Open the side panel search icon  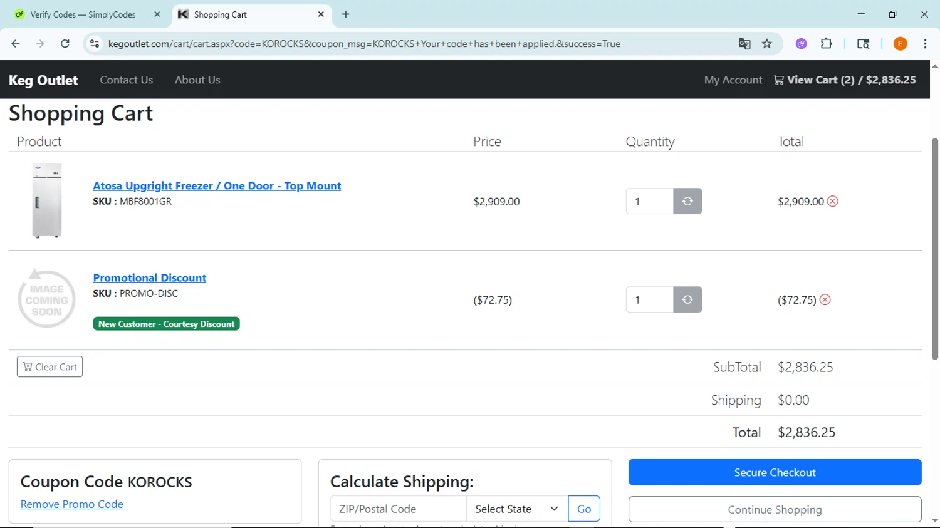click(863, 44)
